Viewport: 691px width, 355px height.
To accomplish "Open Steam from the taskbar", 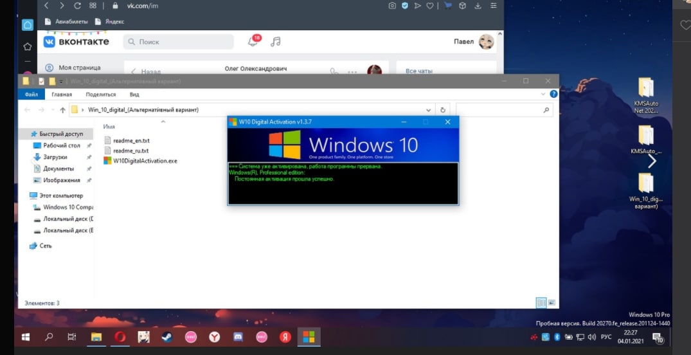I will click(167, 338).
